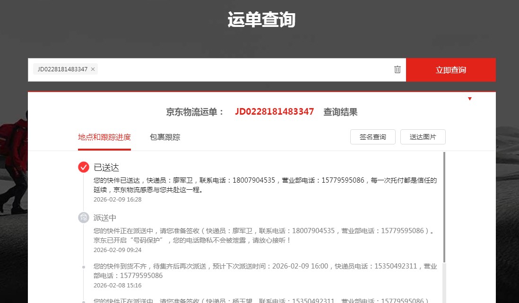
Task: Click the red checkmark 已送达 status icon
Action: click(84, 167)
